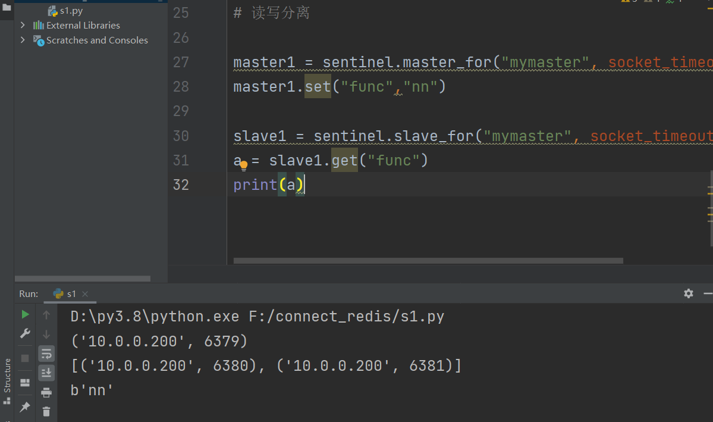Select Scratches and Consoles tree item
Screen dimensions: 713x422
click(90, 40)
